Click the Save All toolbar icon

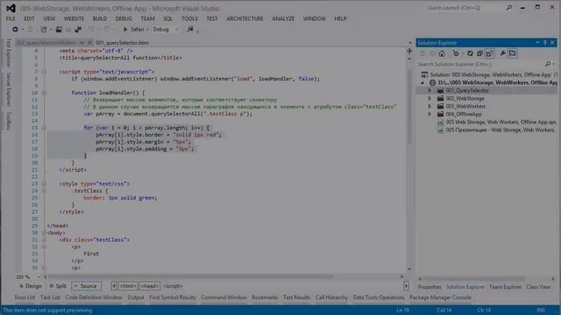[78, 29]
